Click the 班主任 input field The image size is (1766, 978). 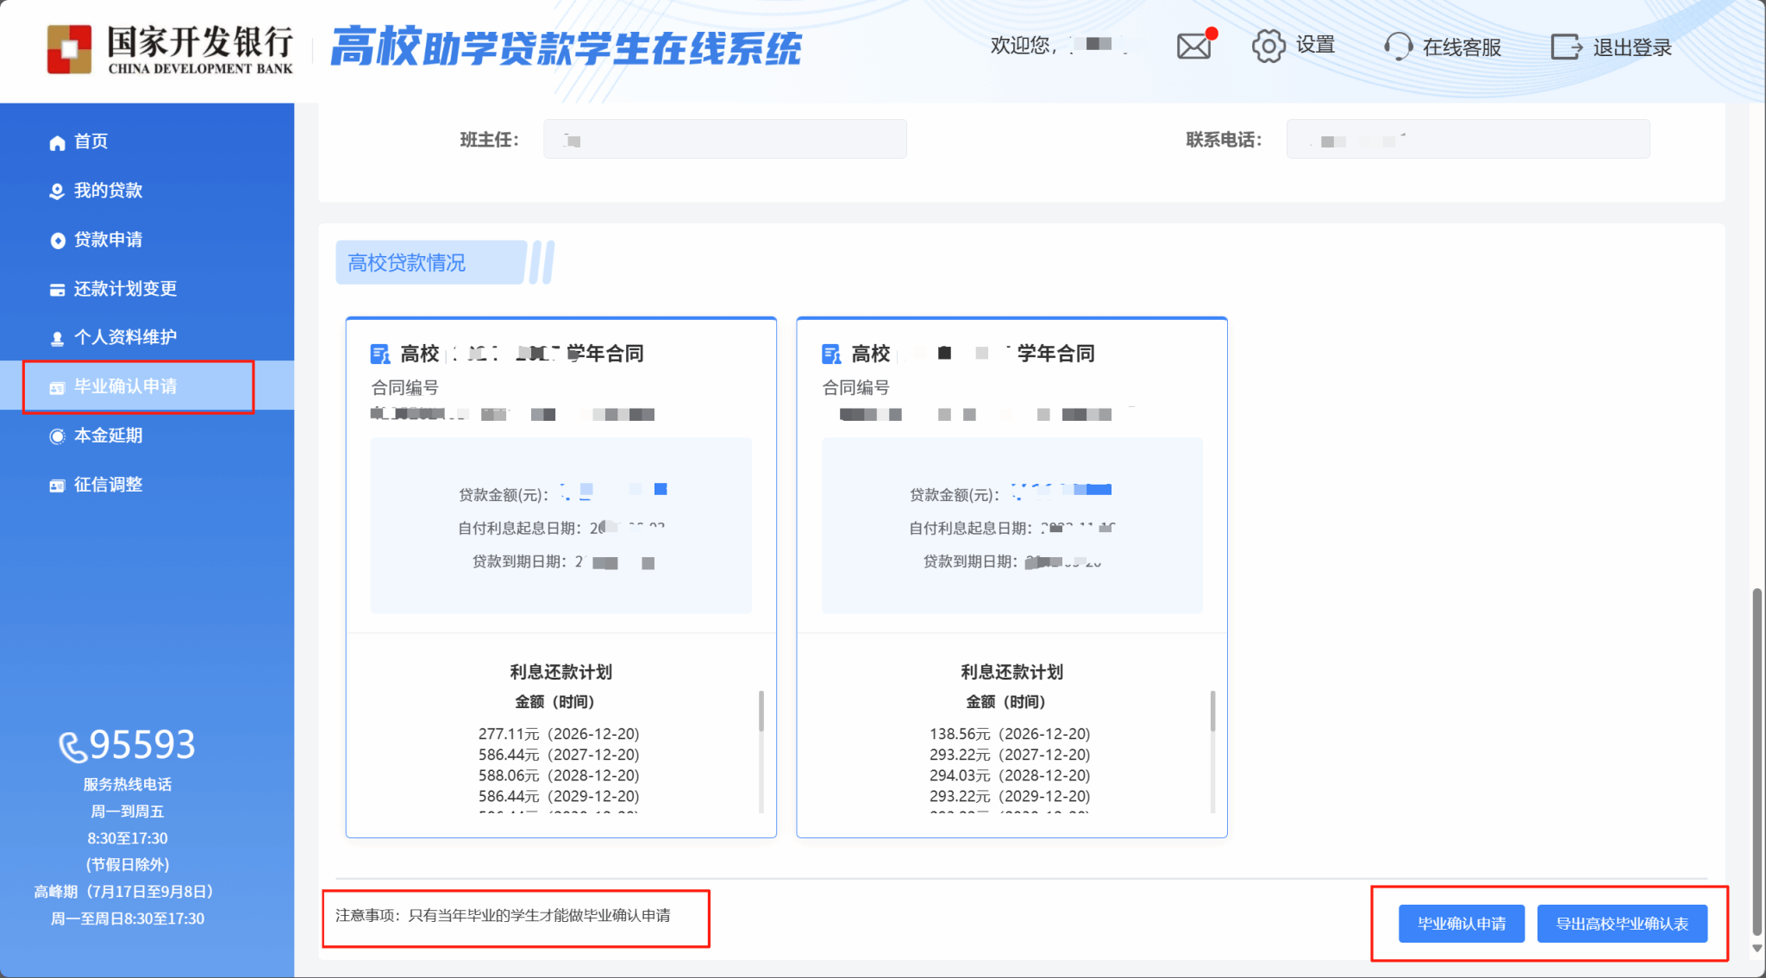(x=724, y=140)
